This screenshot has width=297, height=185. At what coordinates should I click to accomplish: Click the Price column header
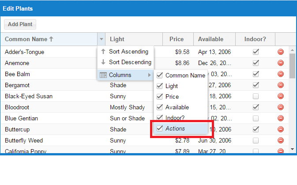178,39
